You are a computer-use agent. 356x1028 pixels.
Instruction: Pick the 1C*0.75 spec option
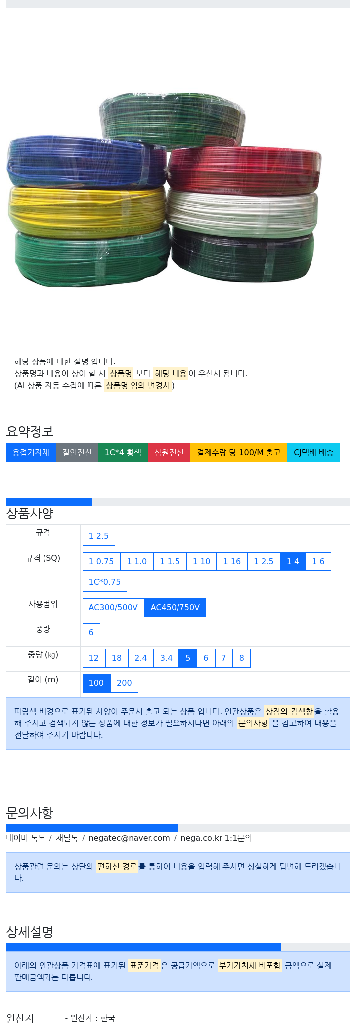click(105, 582)
